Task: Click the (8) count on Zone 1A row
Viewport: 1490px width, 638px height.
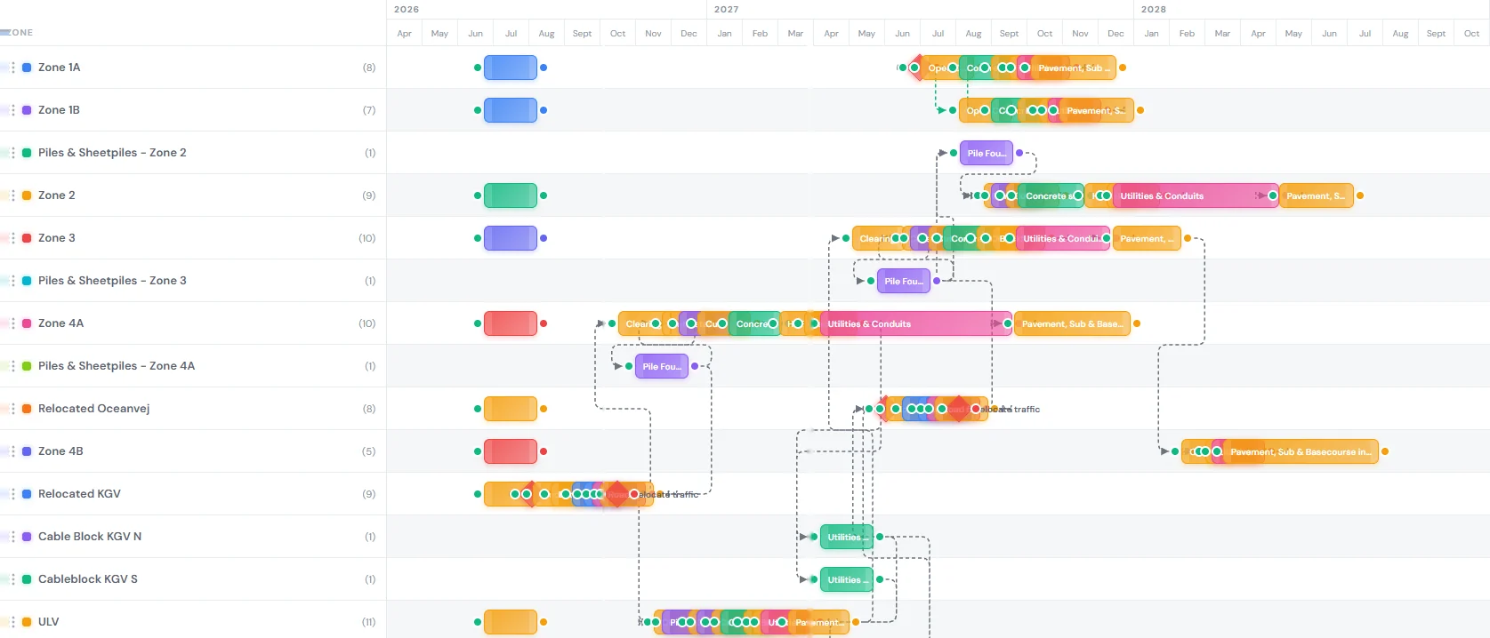Action: pos(369,68)
